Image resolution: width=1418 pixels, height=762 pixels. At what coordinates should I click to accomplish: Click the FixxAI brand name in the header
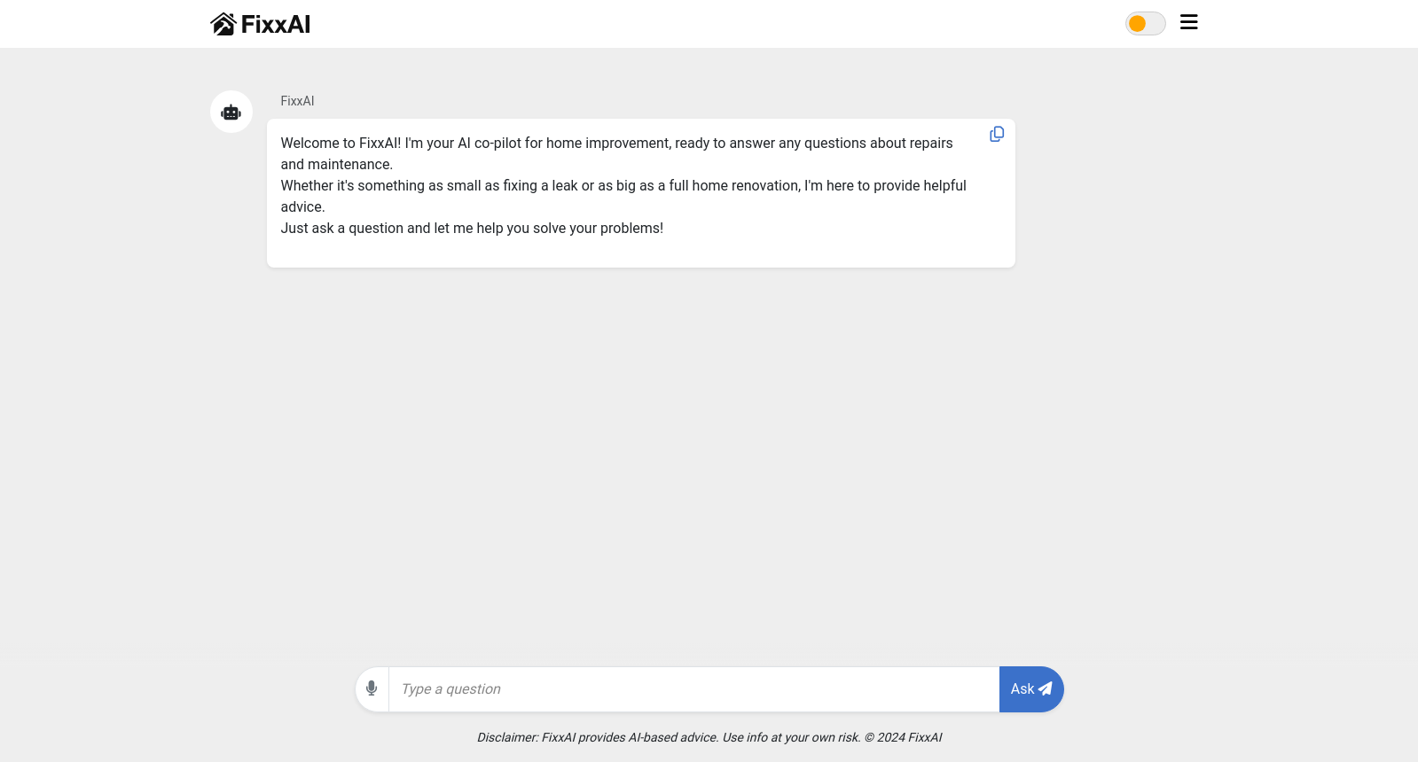point(276,24)
